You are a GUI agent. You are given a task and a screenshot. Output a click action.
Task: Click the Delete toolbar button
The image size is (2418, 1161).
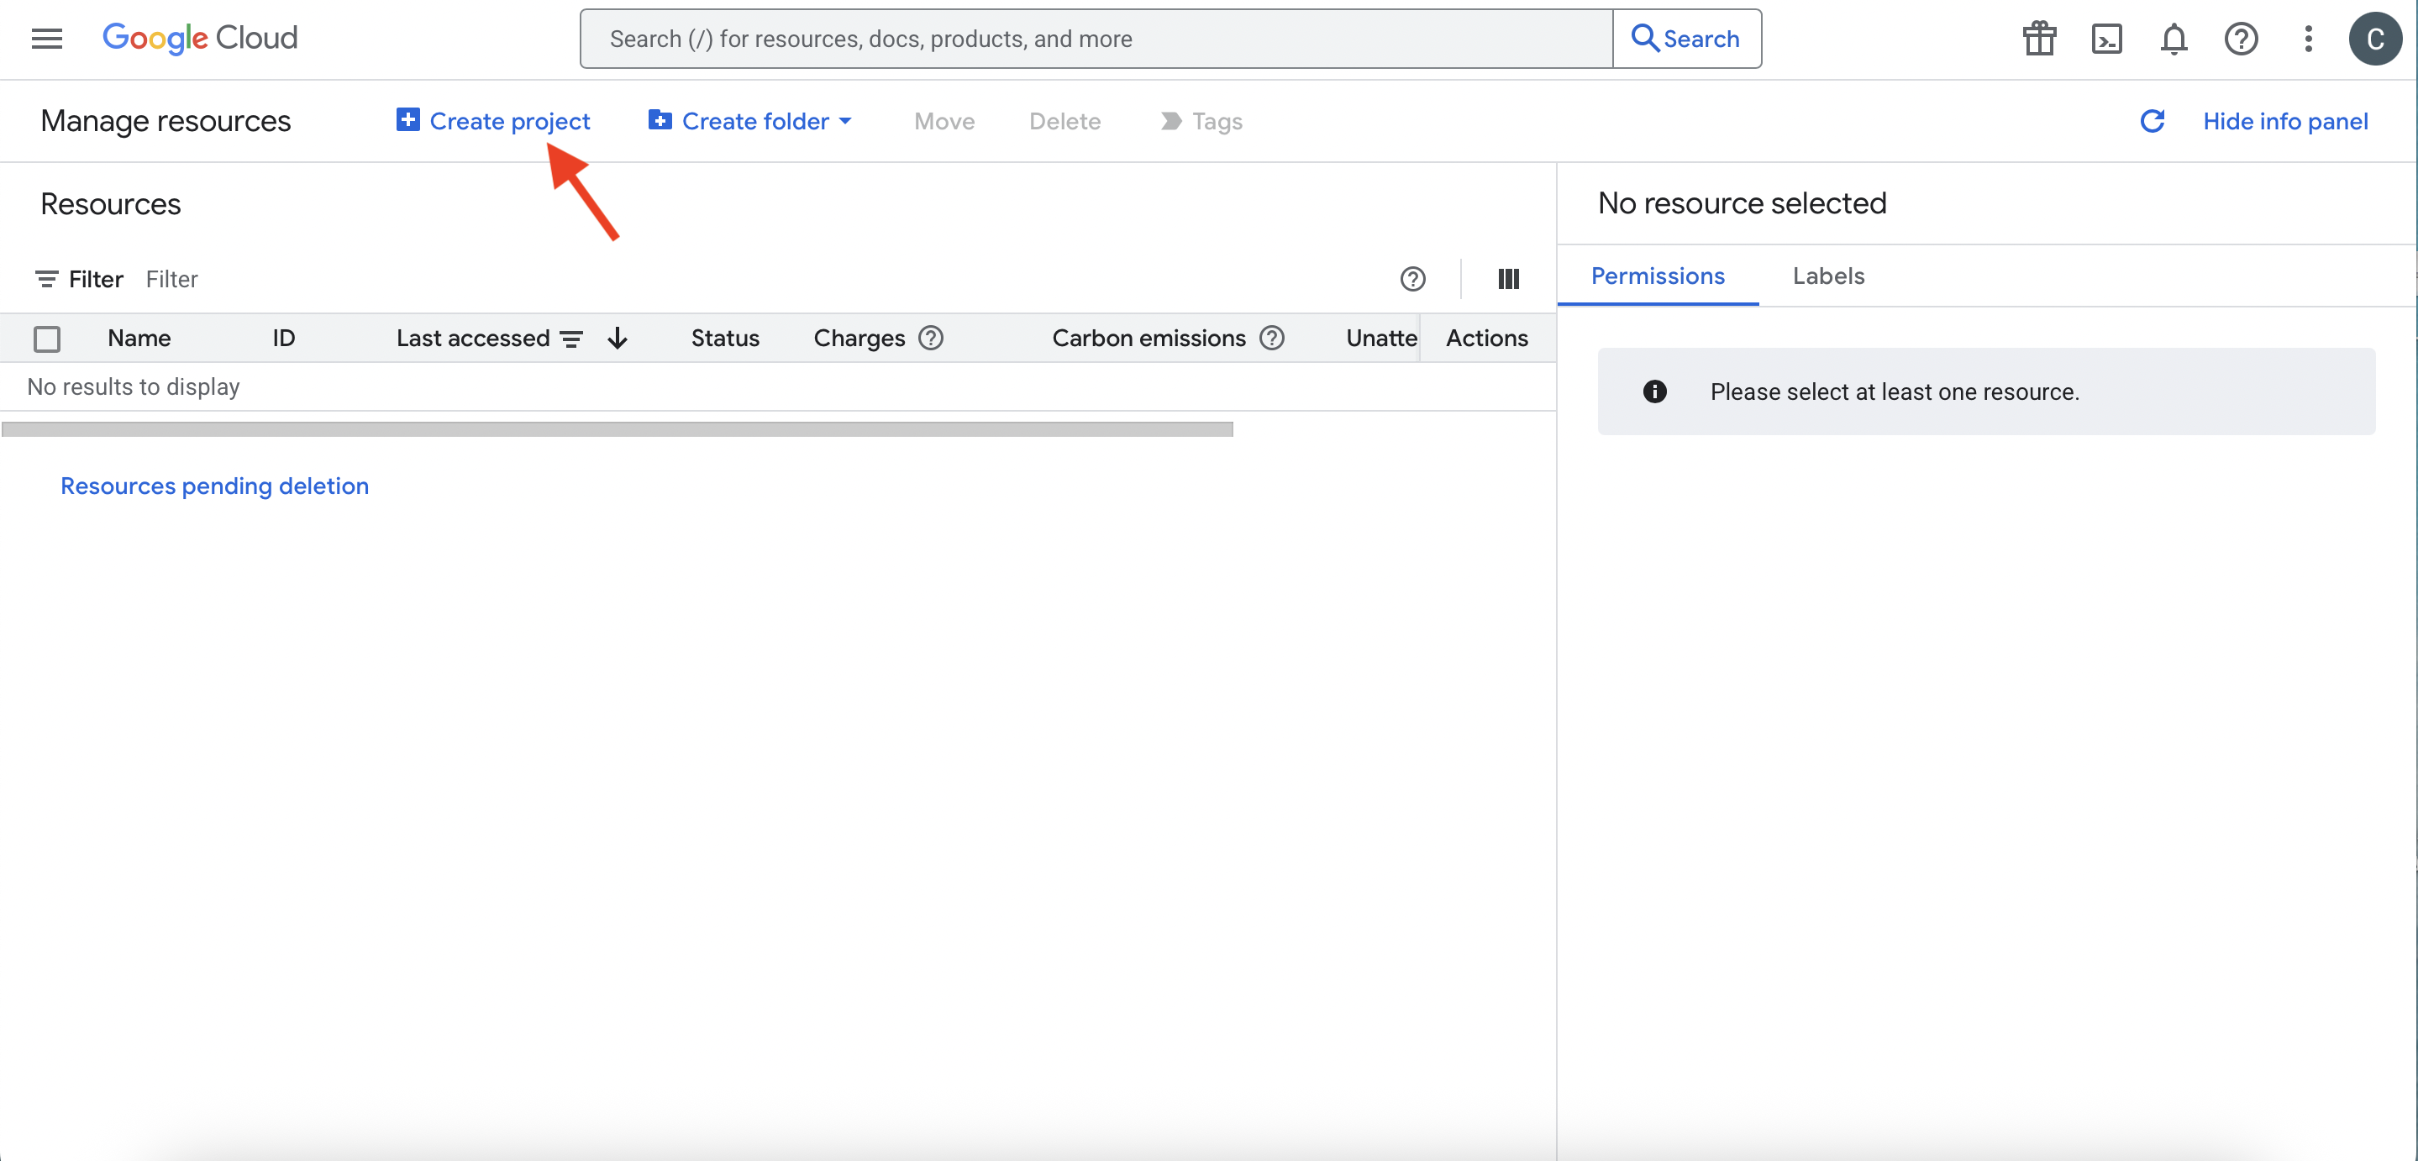[1064, 121]
